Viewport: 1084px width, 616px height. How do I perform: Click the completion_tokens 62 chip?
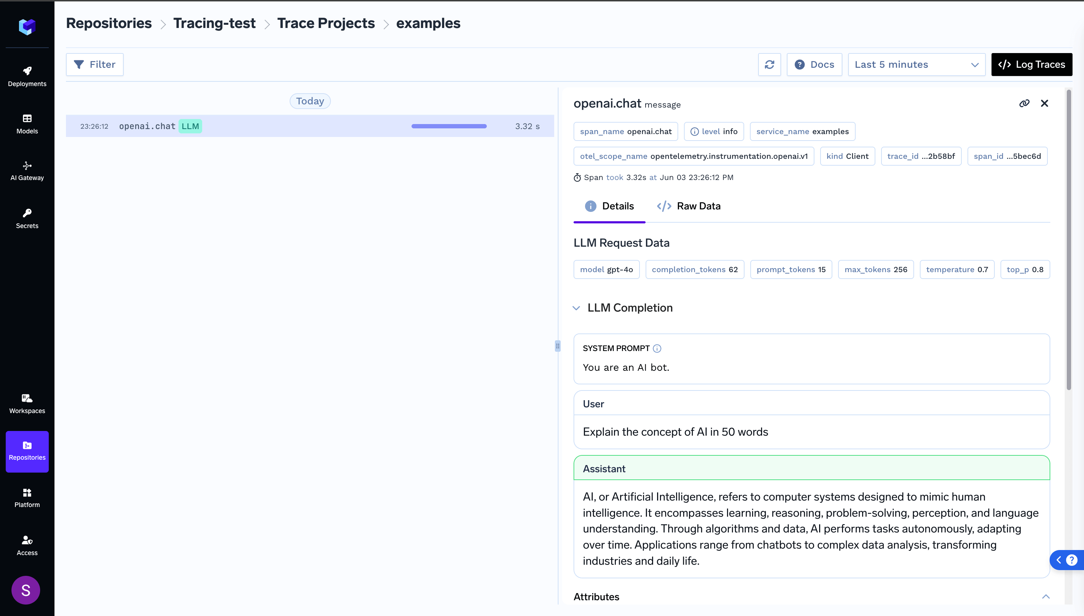tap(694, 270)
